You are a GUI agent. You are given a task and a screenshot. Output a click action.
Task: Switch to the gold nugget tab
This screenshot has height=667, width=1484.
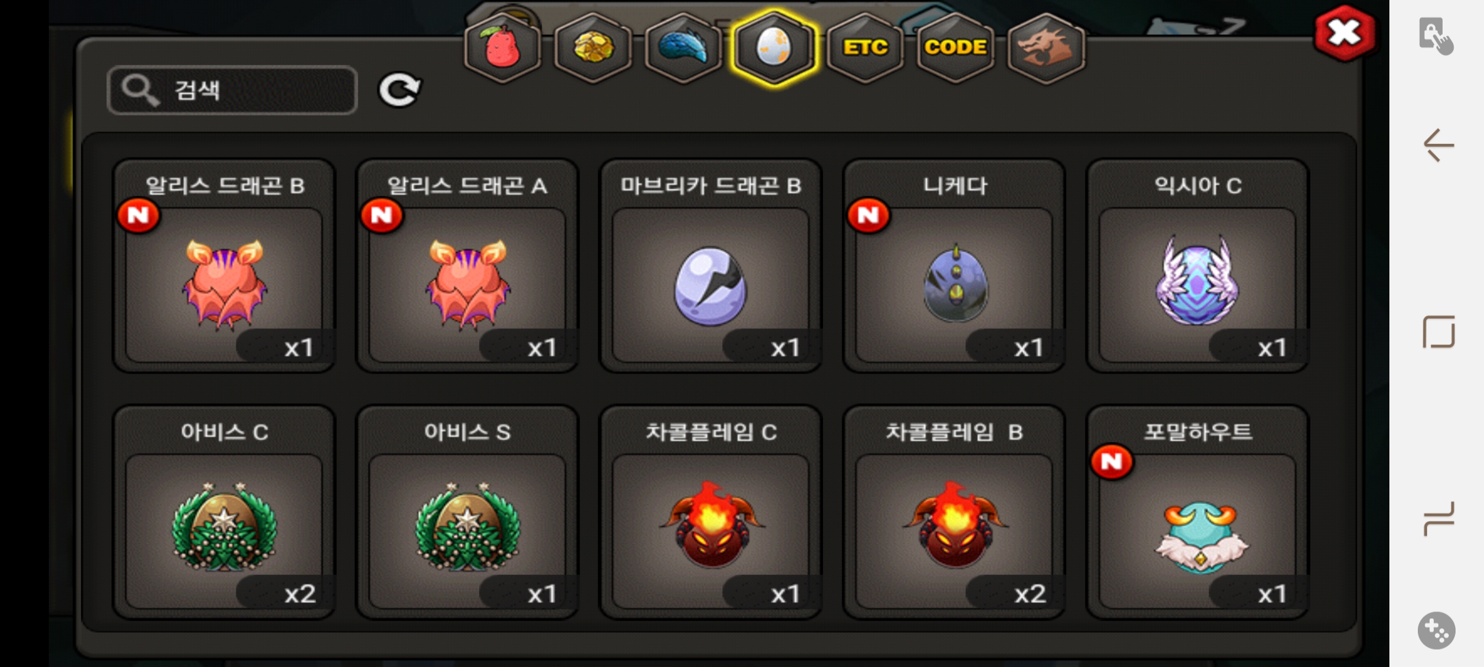(593, 48)
